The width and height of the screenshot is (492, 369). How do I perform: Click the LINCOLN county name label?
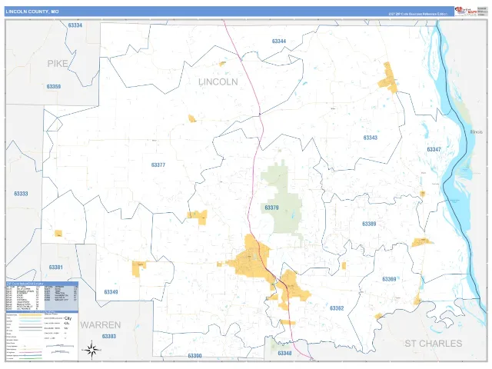pyautogui.click(x=218, y=82)
